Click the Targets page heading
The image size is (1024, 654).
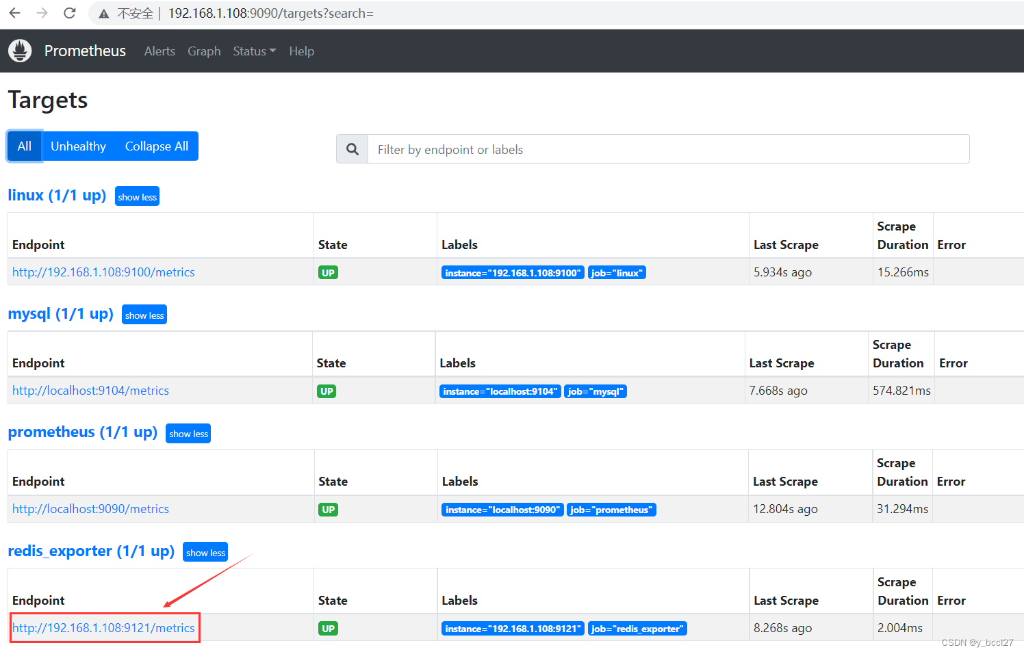[48, 101]
